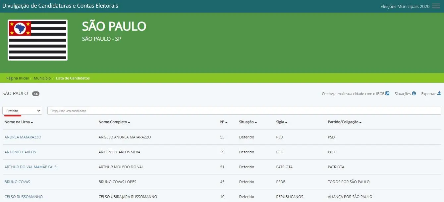The height and width of the screenshot is (202, 444).
Task: Sort by Nº column header
Action: point(224,122)
